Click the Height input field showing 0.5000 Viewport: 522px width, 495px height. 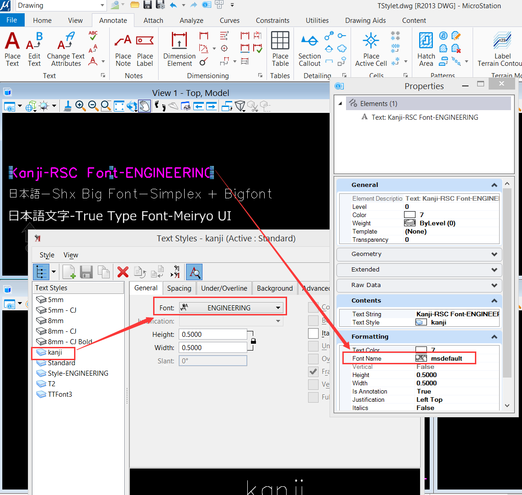(x=213, y=334)
